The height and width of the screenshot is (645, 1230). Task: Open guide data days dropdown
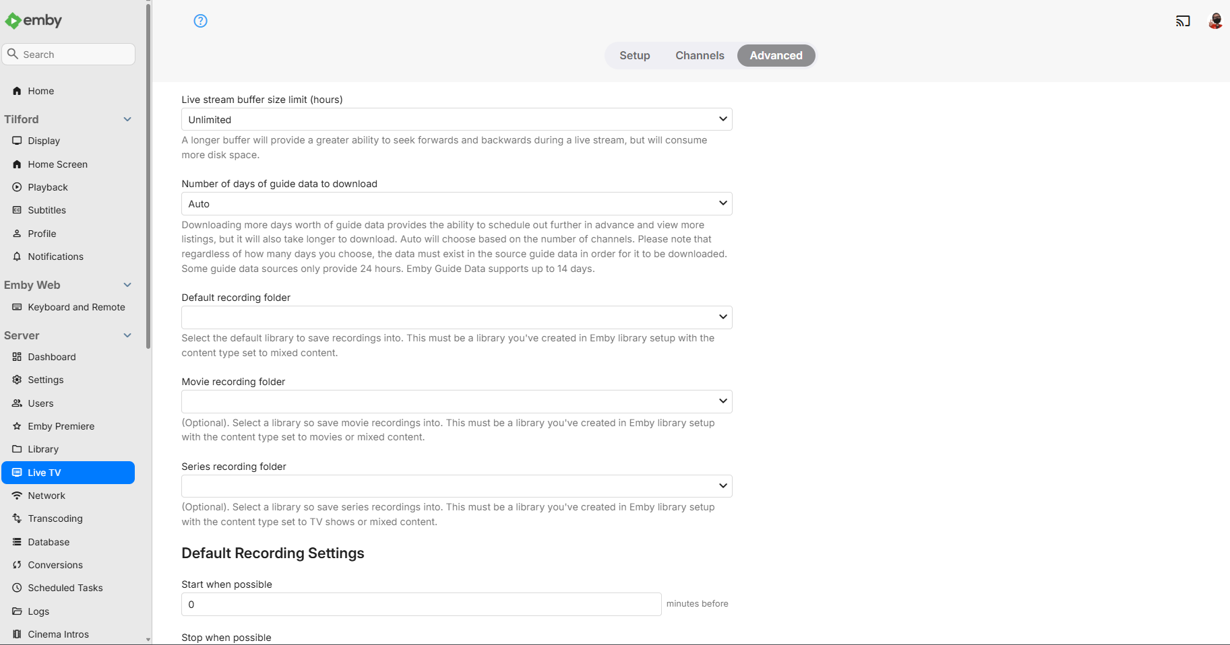click(x=456, y=203)
